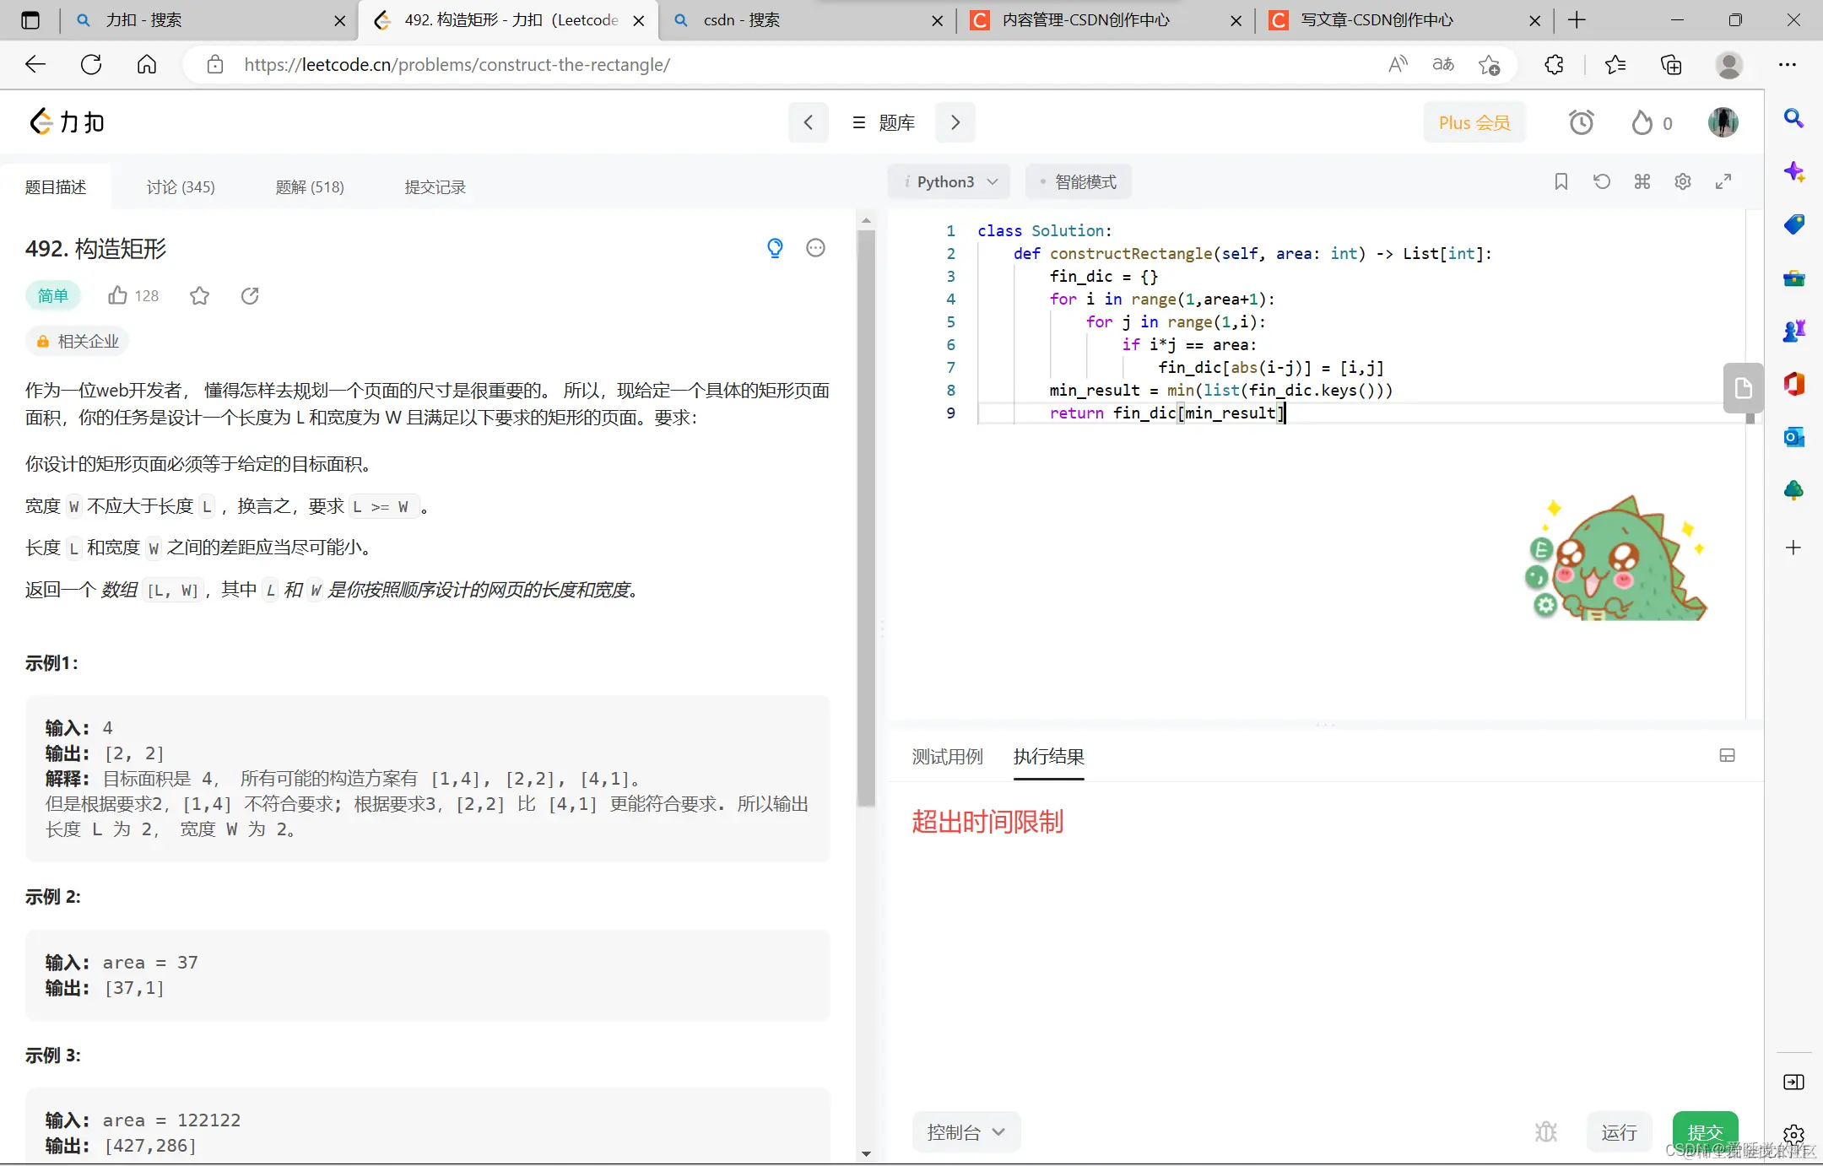Expand editor to fullscreen
This screenshot has width=1823, height=1166.
click(x=1723, y=181)
